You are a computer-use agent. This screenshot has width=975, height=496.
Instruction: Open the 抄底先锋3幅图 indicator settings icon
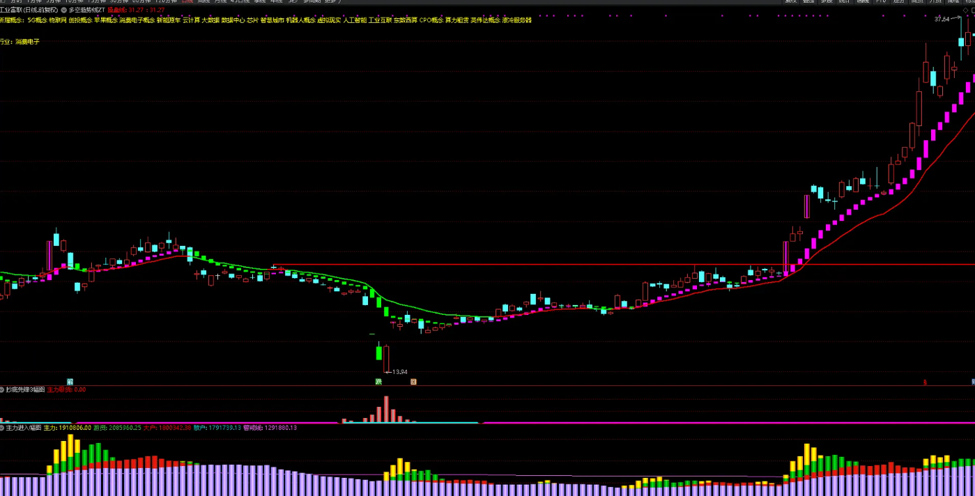[x=2, y=390]
